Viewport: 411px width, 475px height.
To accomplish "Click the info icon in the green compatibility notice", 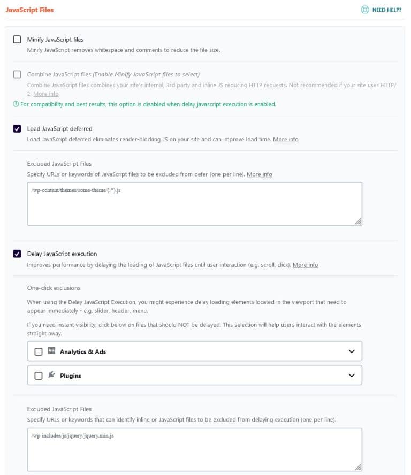I will pos(17,104).
